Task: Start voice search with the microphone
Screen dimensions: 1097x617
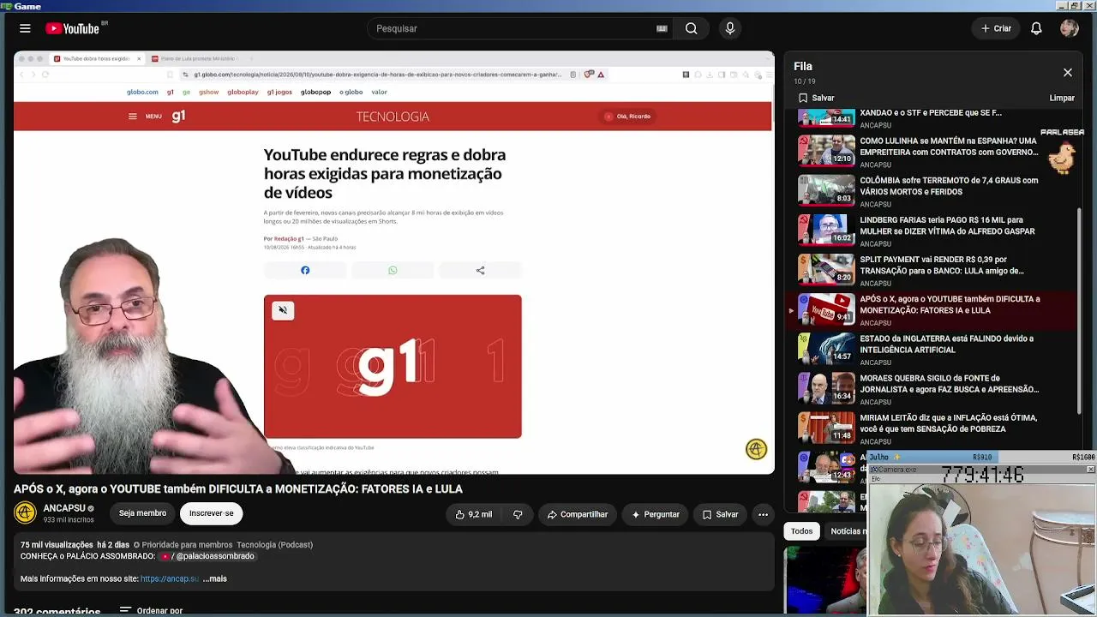Action: 730,28
